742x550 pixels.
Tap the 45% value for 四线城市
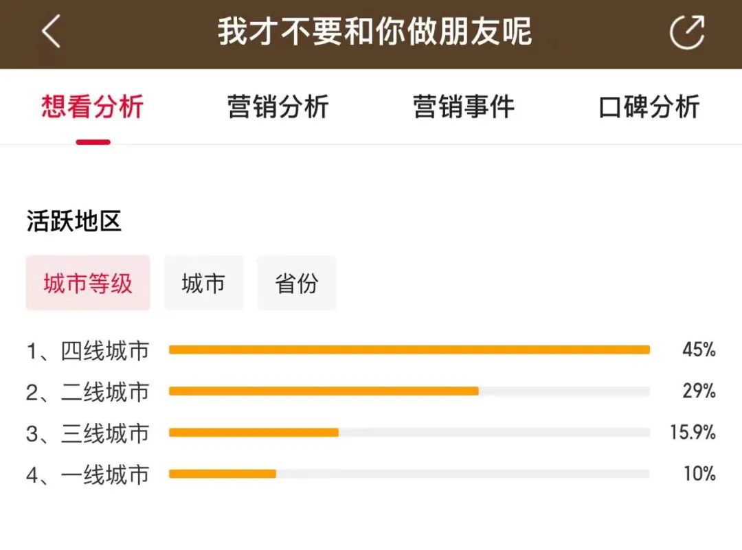pyautogui.click(x=699, y=350)
